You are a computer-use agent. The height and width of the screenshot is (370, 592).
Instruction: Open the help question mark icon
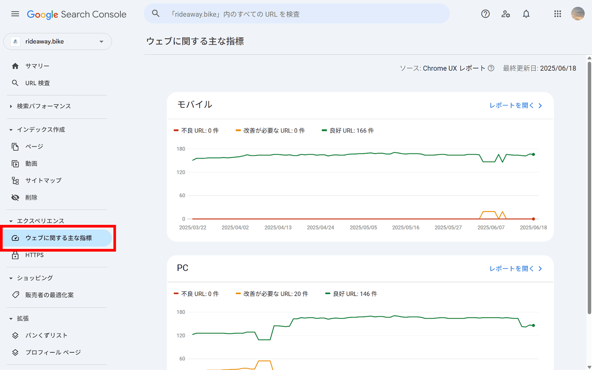pos(485,14)
